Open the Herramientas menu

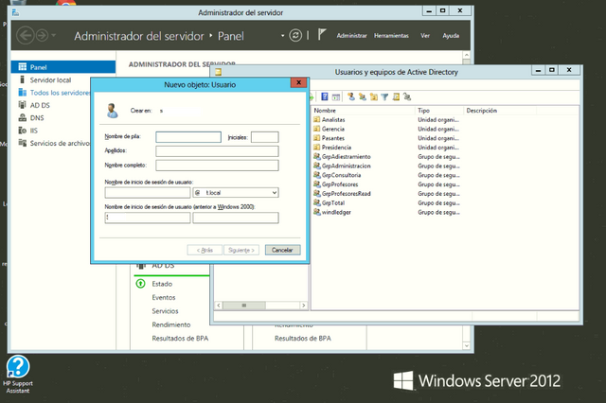point(391,36)
